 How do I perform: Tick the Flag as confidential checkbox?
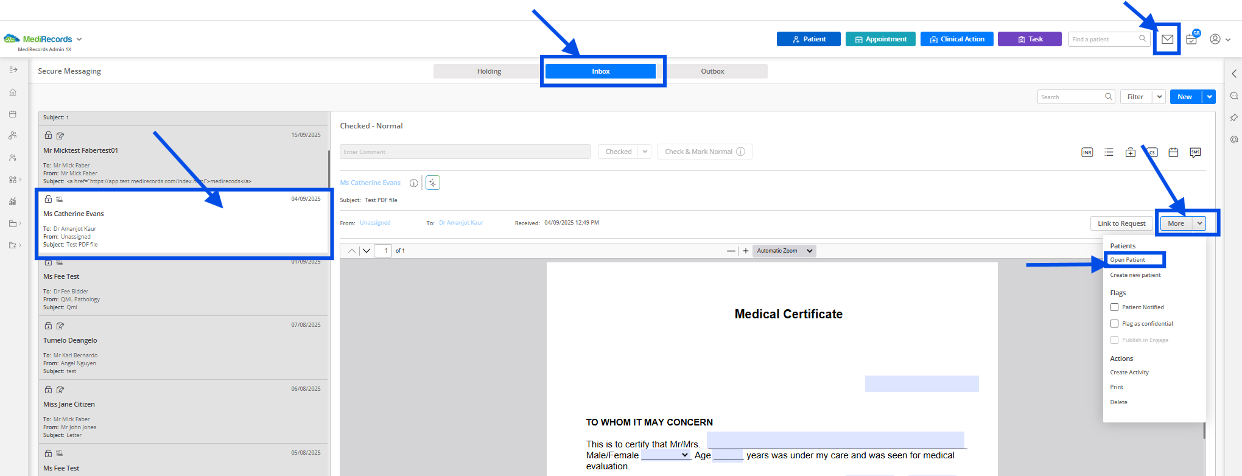pos(1115,324)
